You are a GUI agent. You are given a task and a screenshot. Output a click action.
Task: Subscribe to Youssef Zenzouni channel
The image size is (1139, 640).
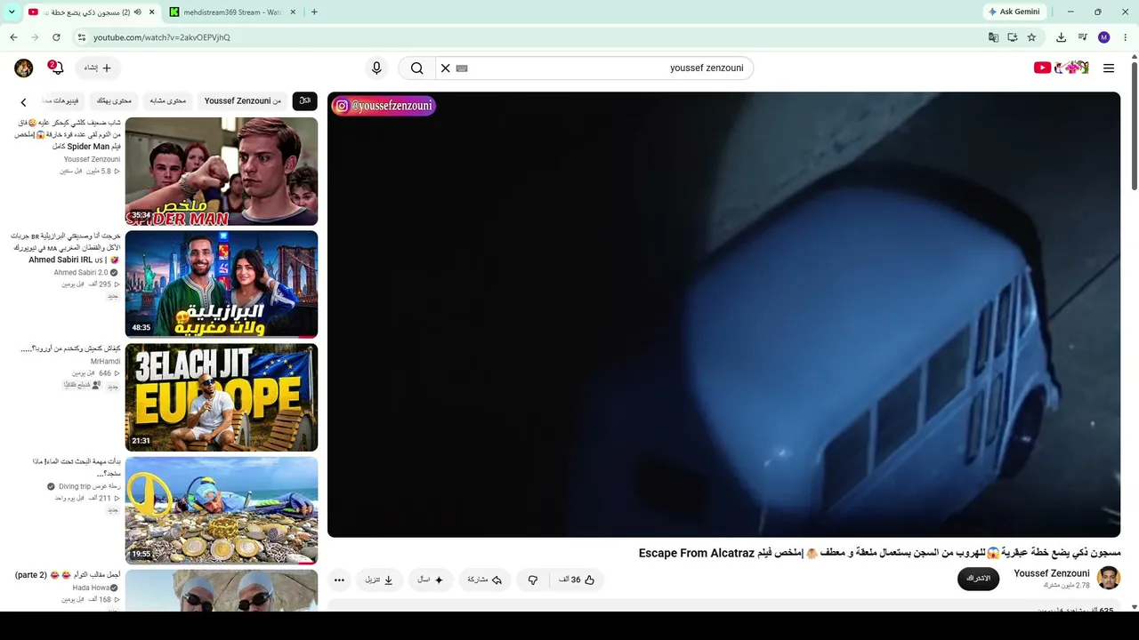coord(979,579)
